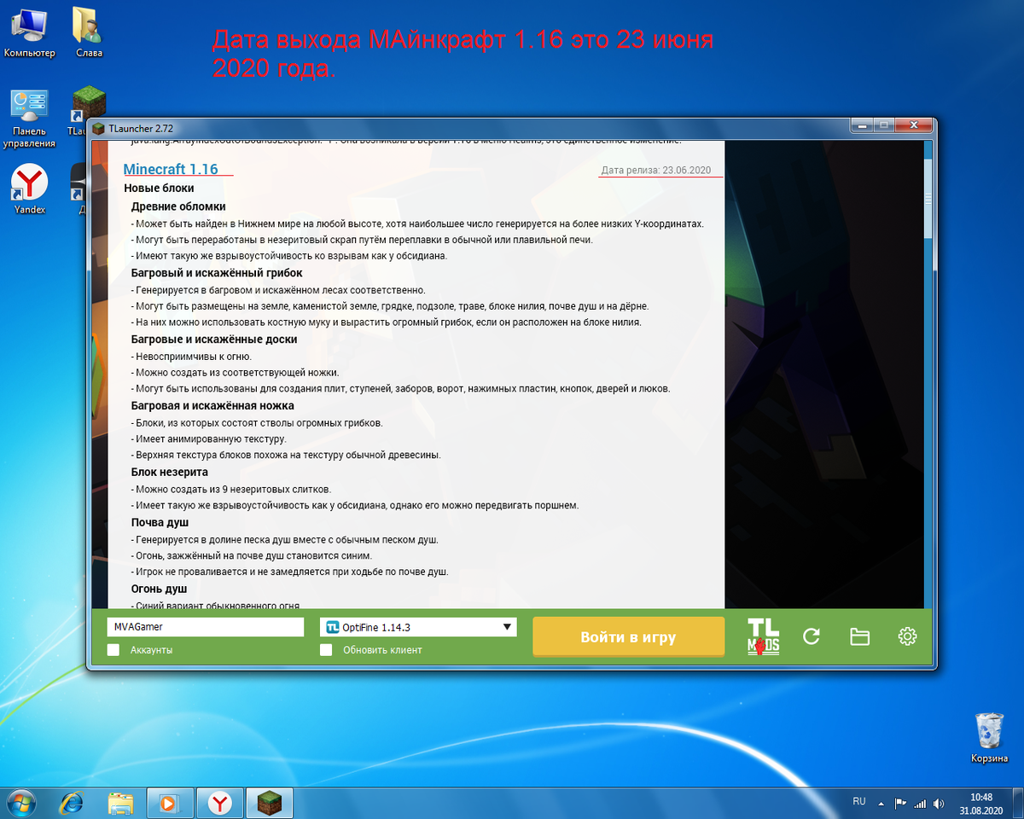
Task: Select the Корзина recycle bin icon
Action: point(988,738)
